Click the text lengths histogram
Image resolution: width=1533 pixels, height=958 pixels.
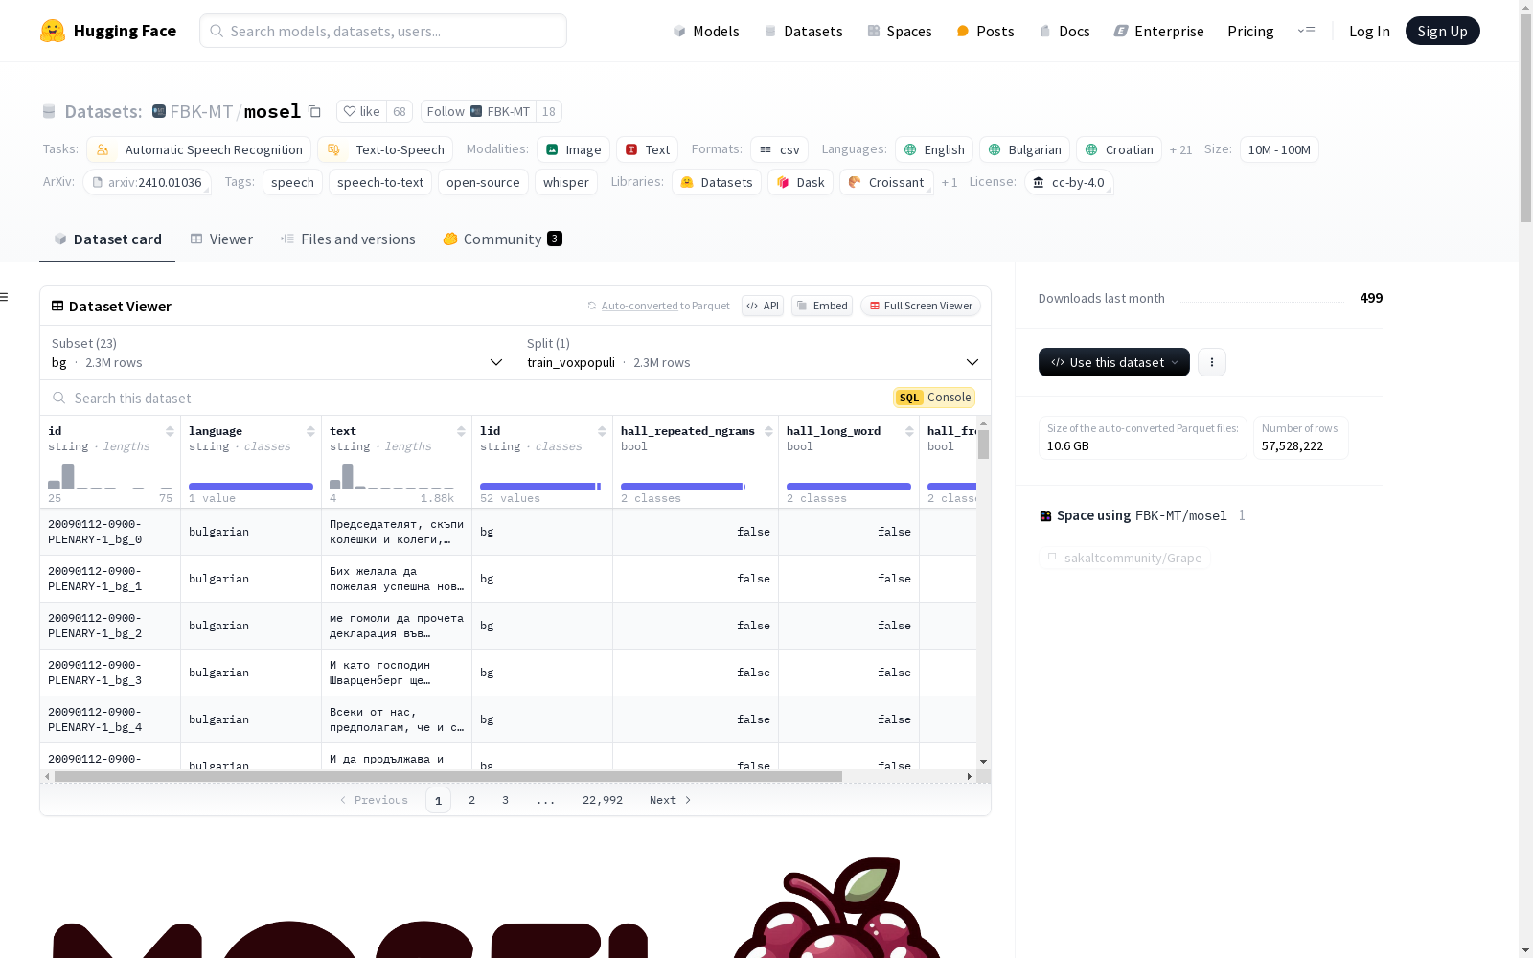pos(392,475)
